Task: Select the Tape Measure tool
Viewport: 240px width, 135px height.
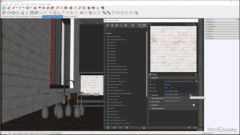Action: pos(57,8)
